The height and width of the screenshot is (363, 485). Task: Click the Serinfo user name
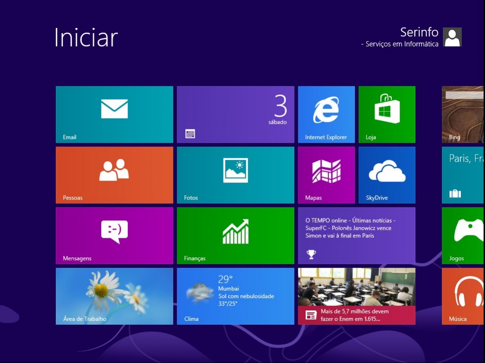coord(419,32)
